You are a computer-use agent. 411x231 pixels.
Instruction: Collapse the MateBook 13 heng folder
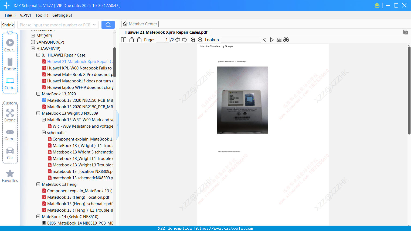[38, 184]
